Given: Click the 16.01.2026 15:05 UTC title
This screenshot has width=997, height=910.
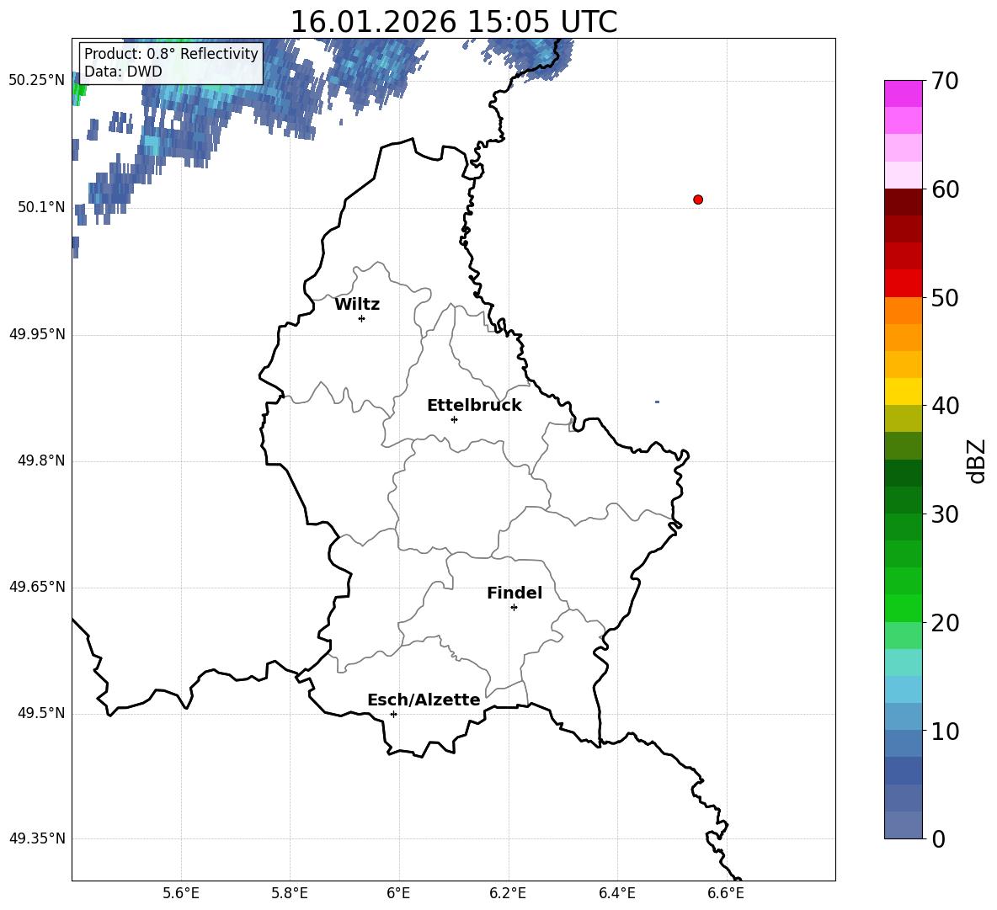Looking at the screenshot, I should point(454,22).
